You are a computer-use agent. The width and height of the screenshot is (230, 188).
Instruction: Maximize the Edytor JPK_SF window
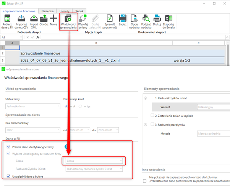coord(214,3)
